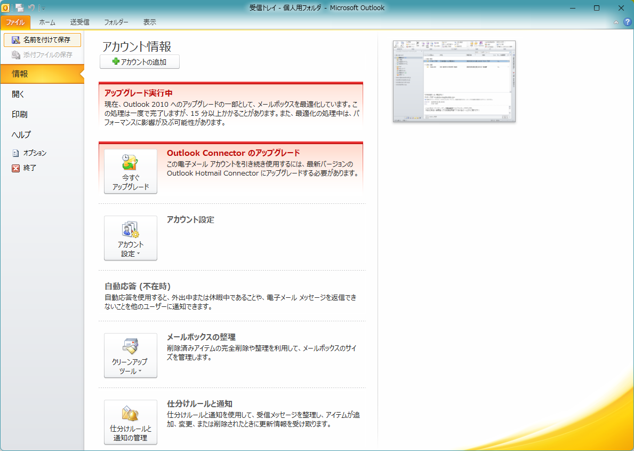Expand the クリーンアップツール dropdown button
This screenshot has height=451, width=634.
click(x=131, y=355)
